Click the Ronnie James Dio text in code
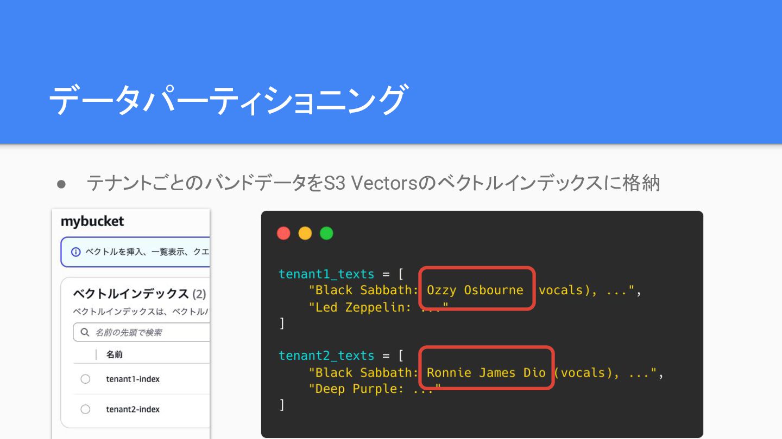Screen dimensions: 782x439 (x=486, y=372)
